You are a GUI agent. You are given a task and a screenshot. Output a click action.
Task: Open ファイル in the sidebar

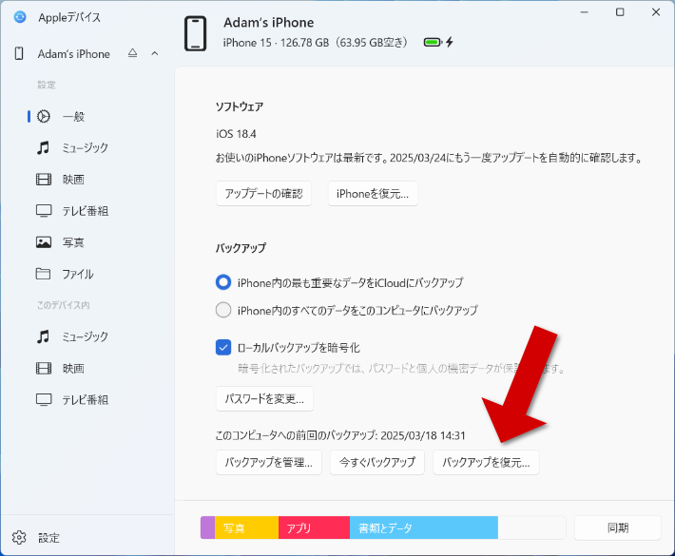click(78, 274)
